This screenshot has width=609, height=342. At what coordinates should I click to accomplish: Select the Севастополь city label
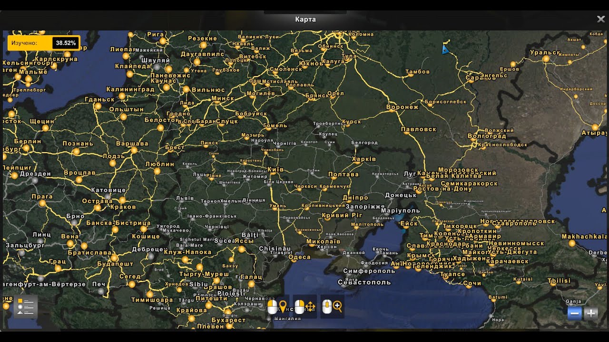point(364,282)
